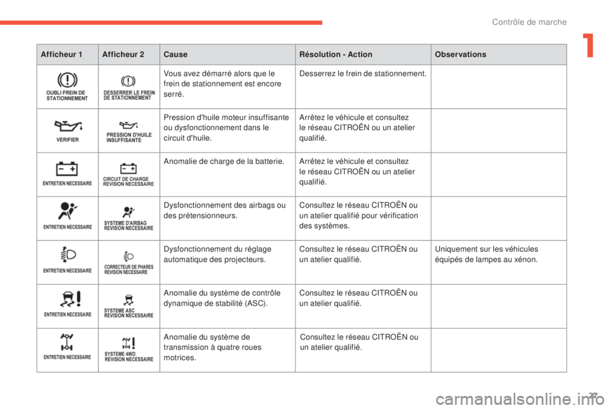The height and width of the screenshot is (410, 615).
Task: Click the battery icon above CIRCUIT DE CHARGE
Action: click(128, 168)
